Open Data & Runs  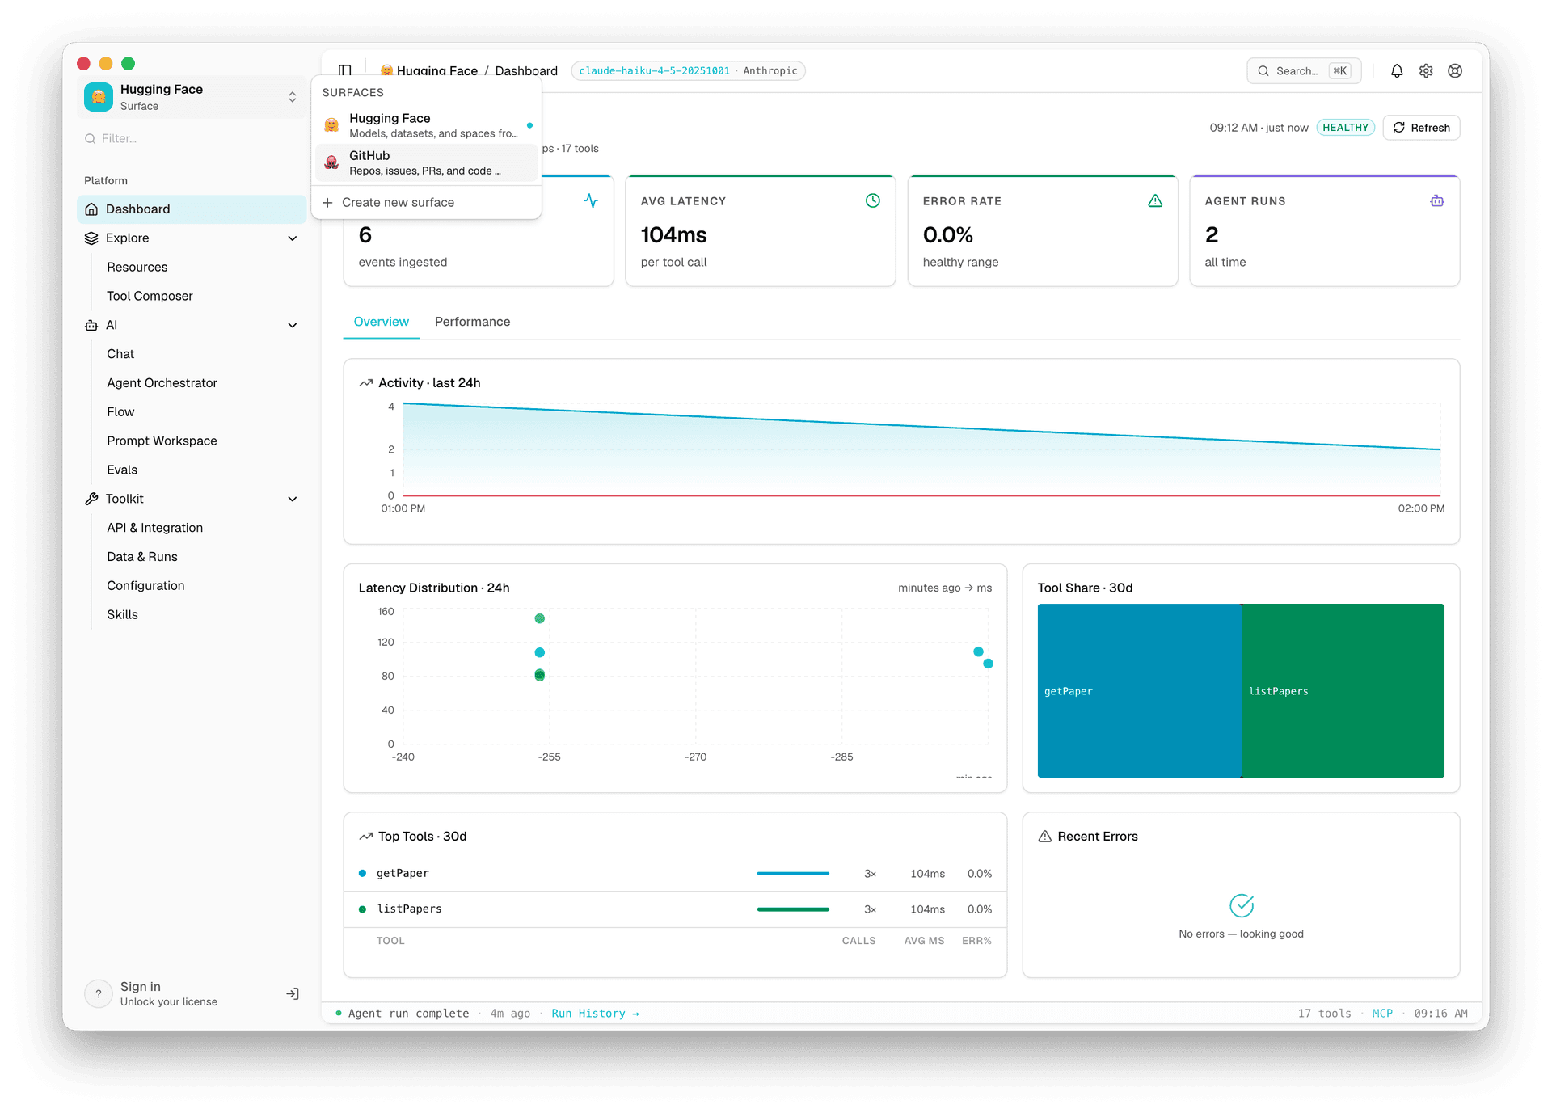tap(142, 557)
